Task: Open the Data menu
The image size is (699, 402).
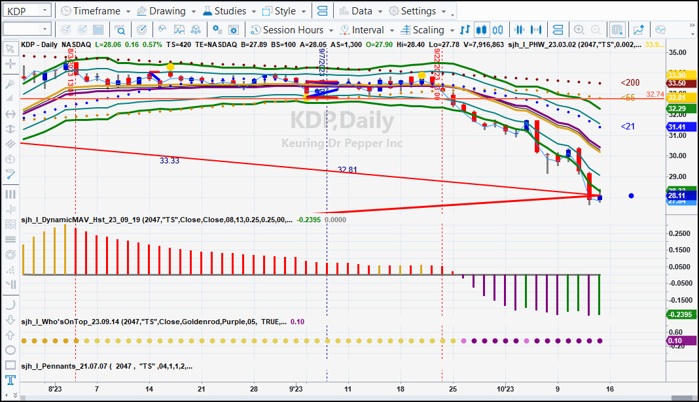Action: 360,10
